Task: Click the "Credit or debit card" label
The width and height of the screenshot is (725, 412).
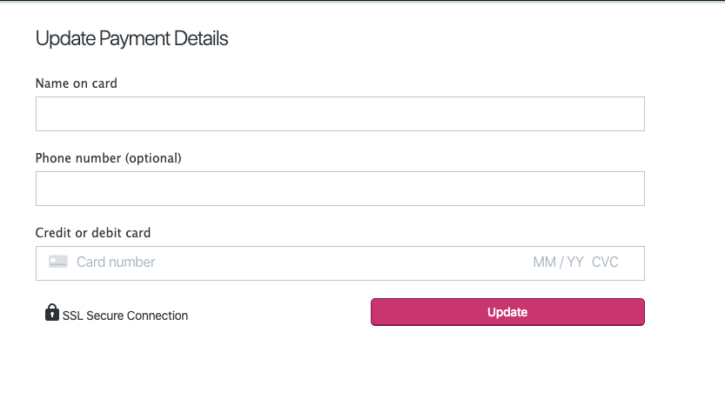Action: [x=92, y=233]
